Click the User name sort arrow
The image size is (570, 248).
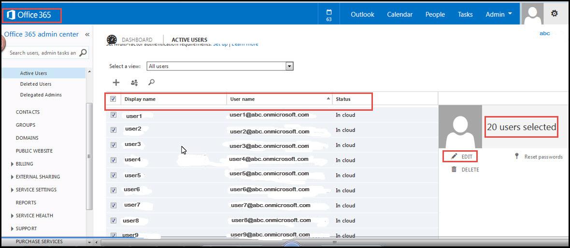coord(328,99)
